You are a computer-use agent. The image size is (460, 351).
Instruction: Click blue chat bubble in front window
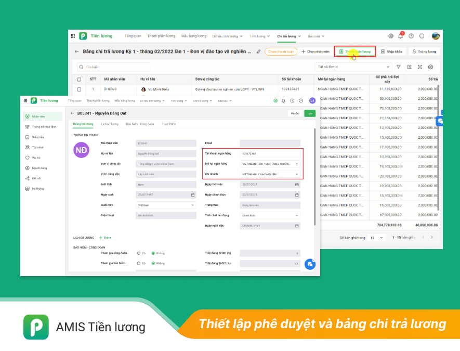(x=310, y=264)
